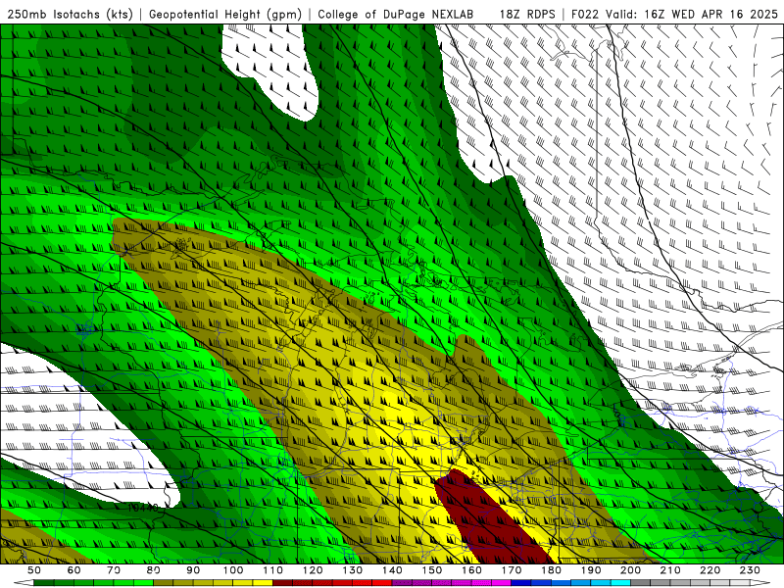Click the 60 value on the legend scale

point(73,570)
